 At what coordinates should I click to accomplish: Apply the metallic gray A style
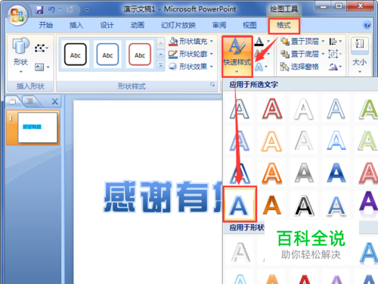tap(304, 173)
